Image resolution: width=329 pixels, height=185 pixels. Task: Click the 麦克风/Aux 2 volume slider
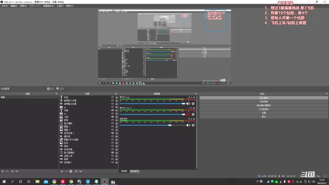[152, 115]
